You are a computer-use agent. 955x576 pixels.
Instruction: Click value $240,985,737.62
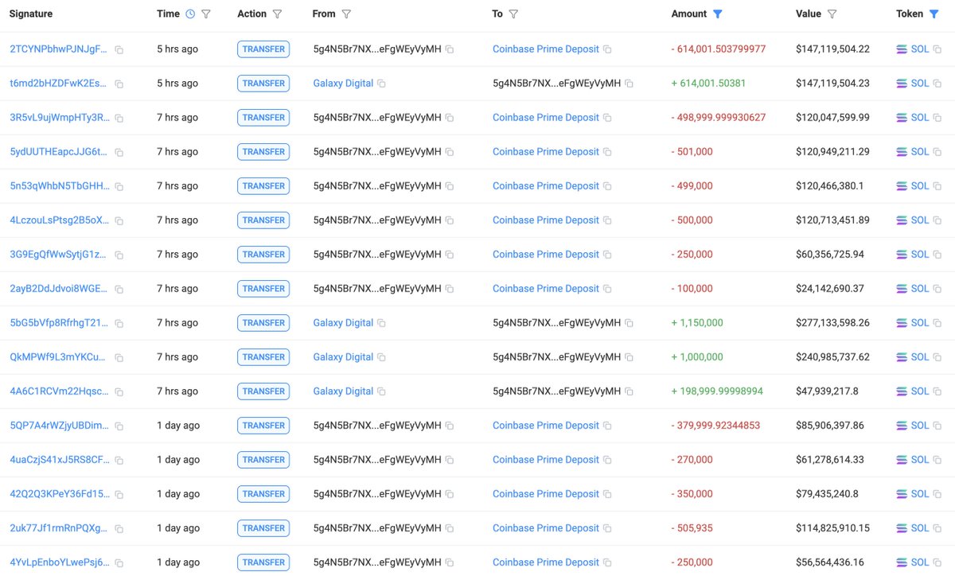[832, 357]
